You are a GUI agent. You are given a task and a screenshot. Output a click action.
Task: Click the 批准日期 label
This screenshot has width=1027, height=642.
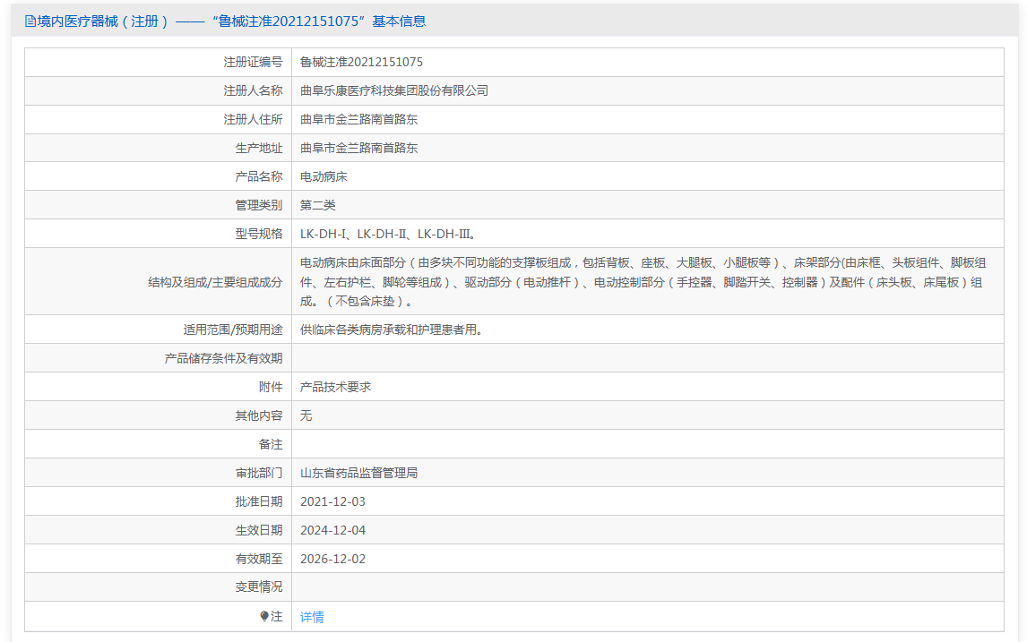(259, 502)
